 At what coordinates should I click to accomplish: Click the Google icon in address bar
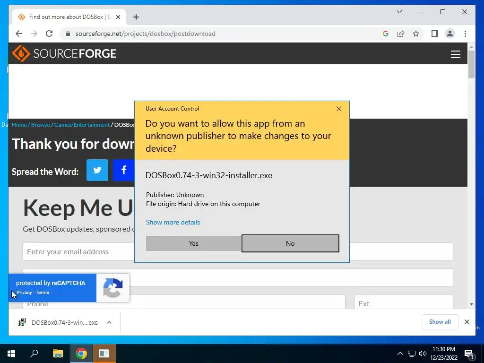tap(386, 34)
